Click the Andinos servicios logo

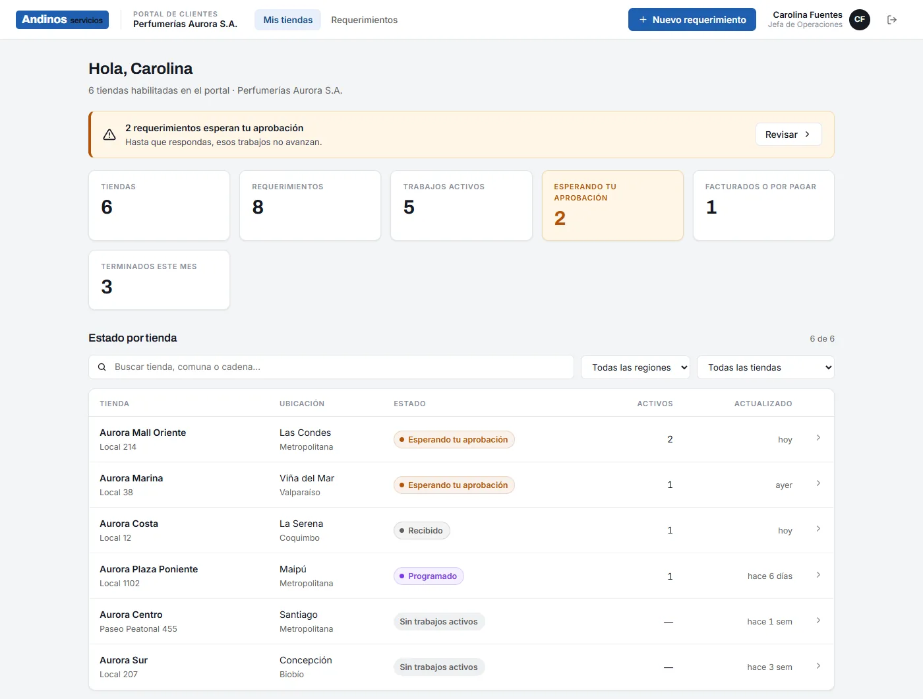[x=63, y=20]
